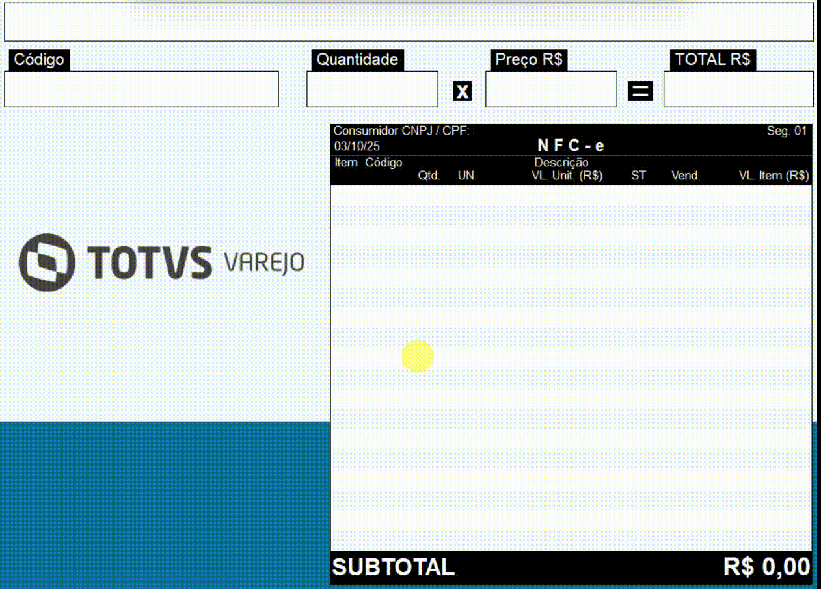The image size is (821, 589).
Task: Click the Preço R$ input field
Action: point(551,89)
